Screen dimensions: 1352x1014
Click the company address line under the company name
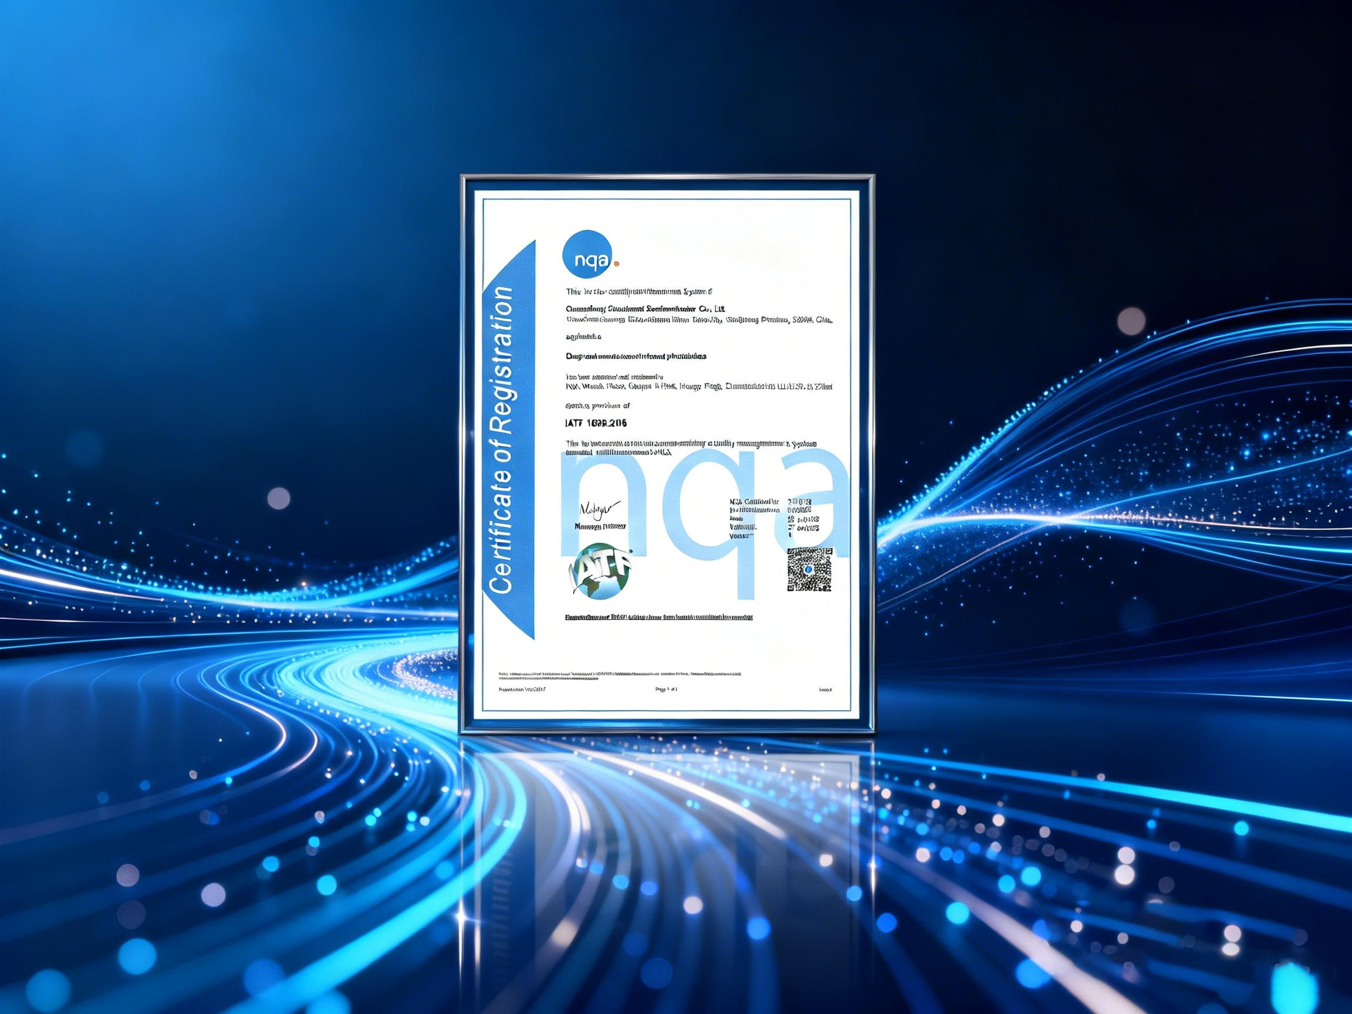[699, 320]
